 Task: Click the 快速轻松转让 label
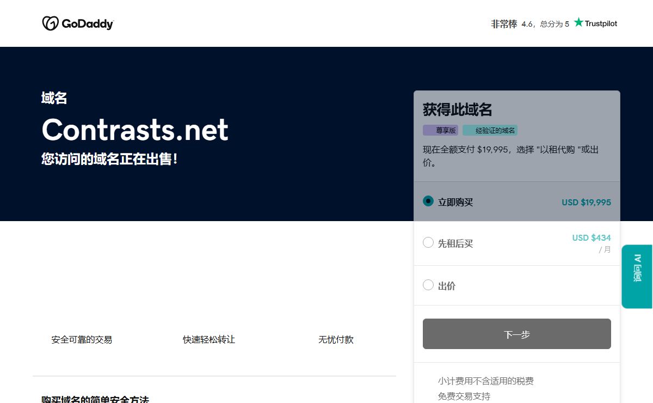(x=209, y=339)
